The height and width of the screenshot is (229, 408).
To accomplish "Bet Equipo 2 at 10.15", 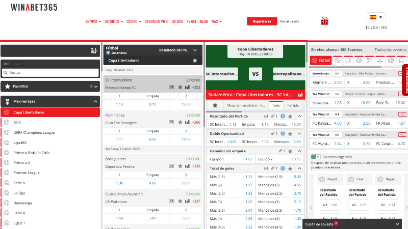I will [279, 159].
